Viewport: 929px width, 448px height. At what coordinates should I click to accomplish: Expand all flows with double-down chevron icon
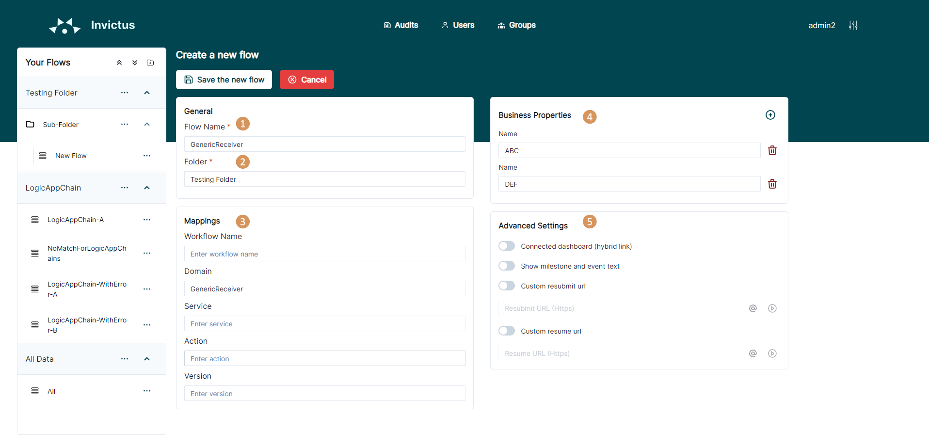click(x=135, y=63)
